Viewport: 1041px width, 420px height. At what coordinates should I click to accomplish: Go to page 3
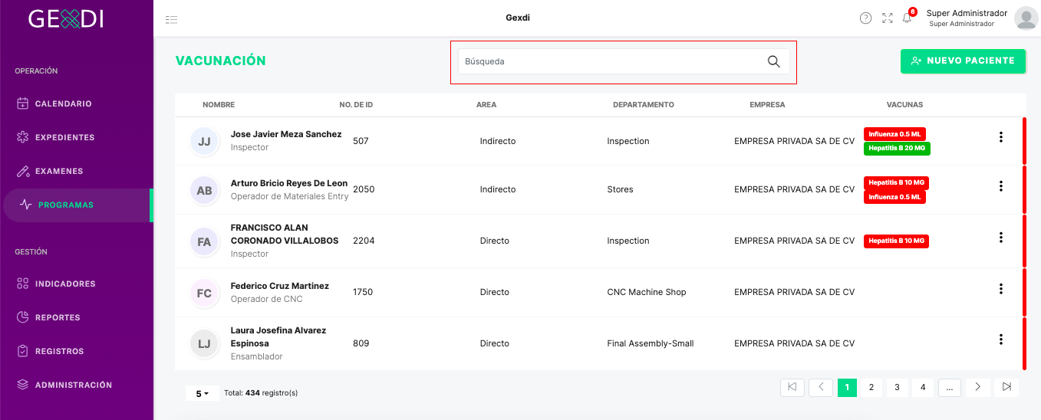897,387
